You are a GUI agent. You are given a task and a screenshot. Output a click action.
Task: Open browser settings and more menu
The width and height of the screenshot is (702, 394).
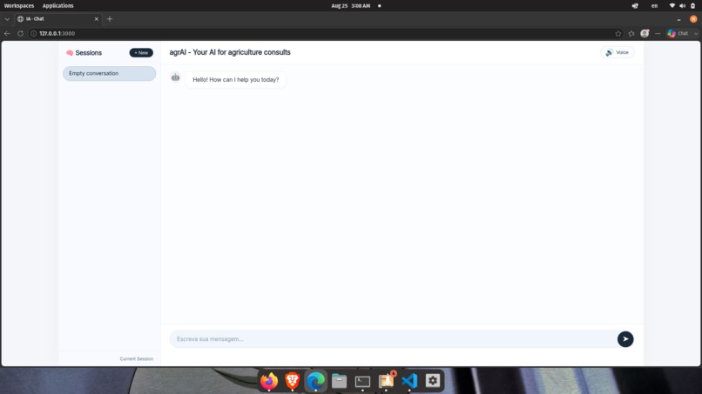[658, 34]
